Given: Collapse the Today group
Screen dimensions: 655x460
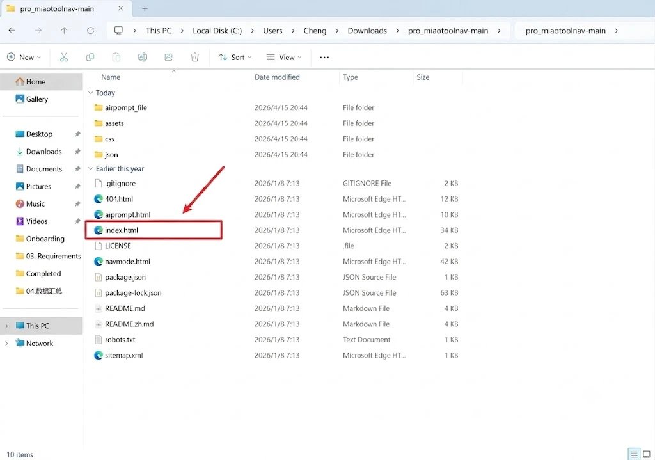Looking at the screenshot, I should 91,93.
